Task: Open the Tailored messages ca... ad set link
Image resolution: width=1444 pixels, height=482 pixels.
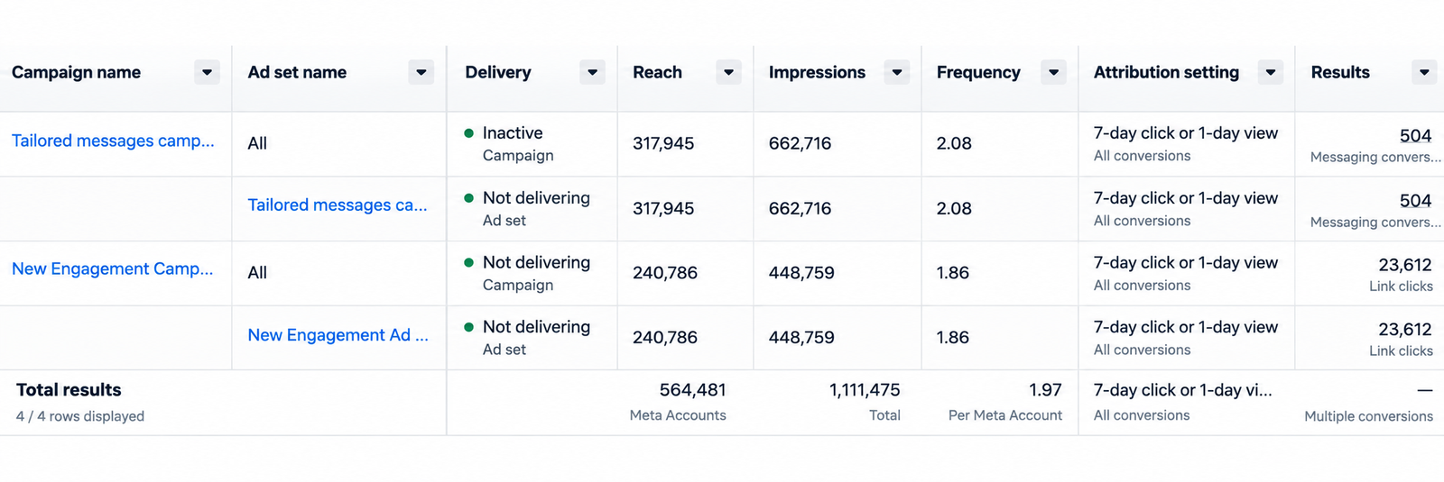Action: pos(338,205)
